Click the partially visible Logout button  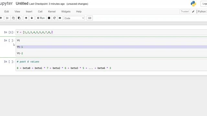click(204, 4)
